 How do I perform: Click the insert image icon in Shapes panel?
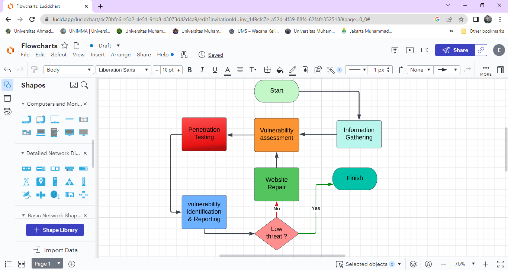pos(74,85)
